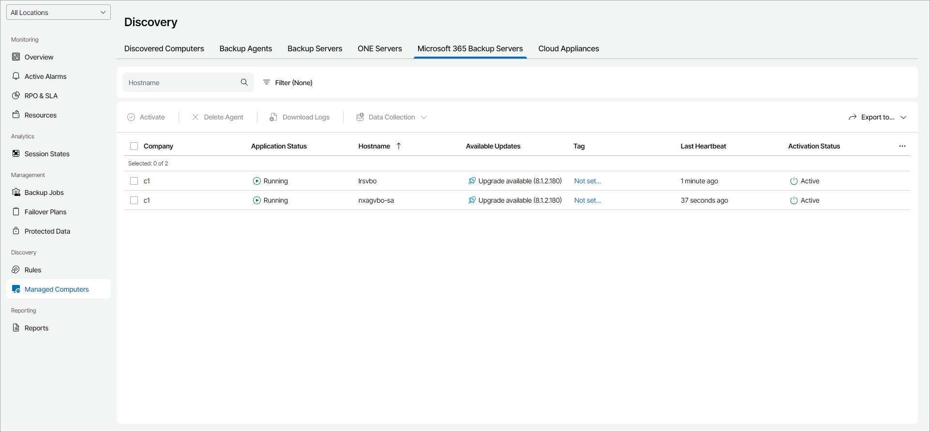
Task: Click the Not set tag link for lrsvbo
Action: [x=587, y=181]
